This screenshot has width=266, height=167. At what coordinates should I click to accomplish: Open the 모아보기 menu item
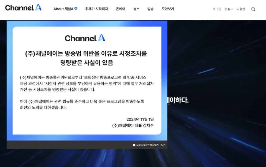point(168,9)
